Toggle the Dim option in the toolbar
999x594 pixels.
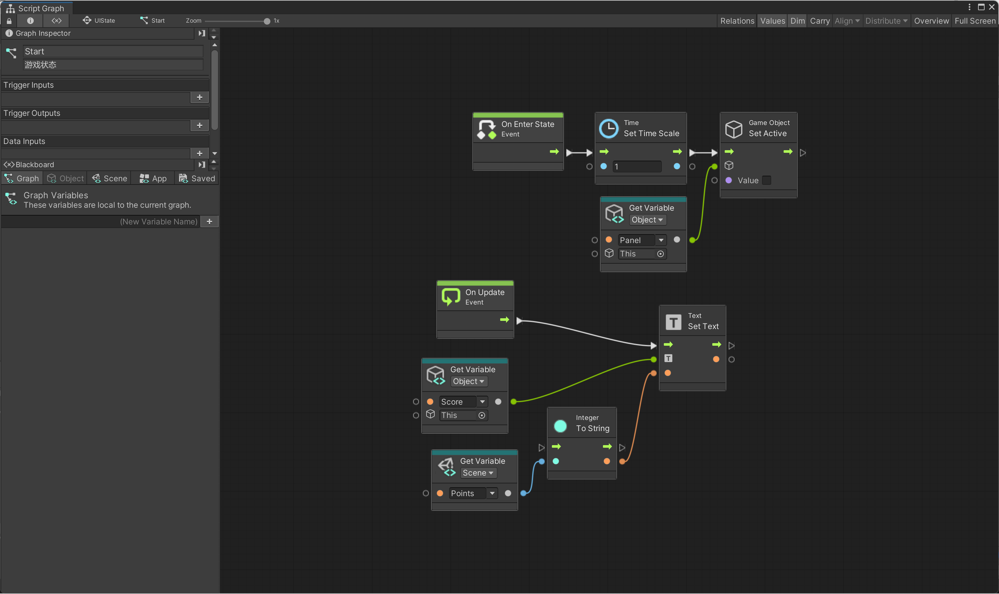(x=797, y=21)
